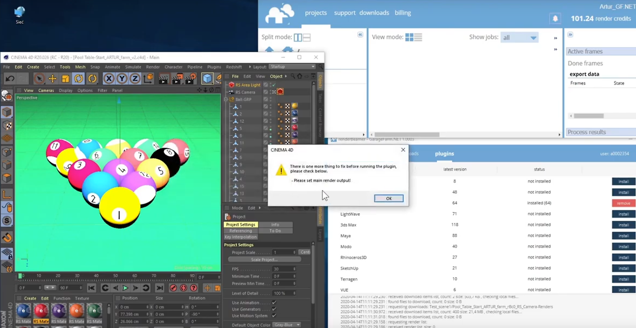This screenshot has height=328, width=636.
Task: Expand the Active frames section
Action: point(601,51)
